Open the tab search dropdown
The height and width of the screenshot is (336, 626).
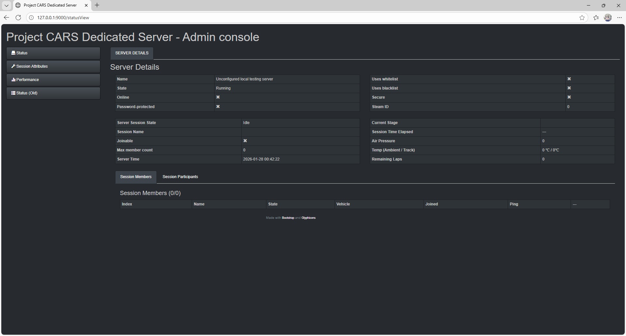click(x=7, y=5)
